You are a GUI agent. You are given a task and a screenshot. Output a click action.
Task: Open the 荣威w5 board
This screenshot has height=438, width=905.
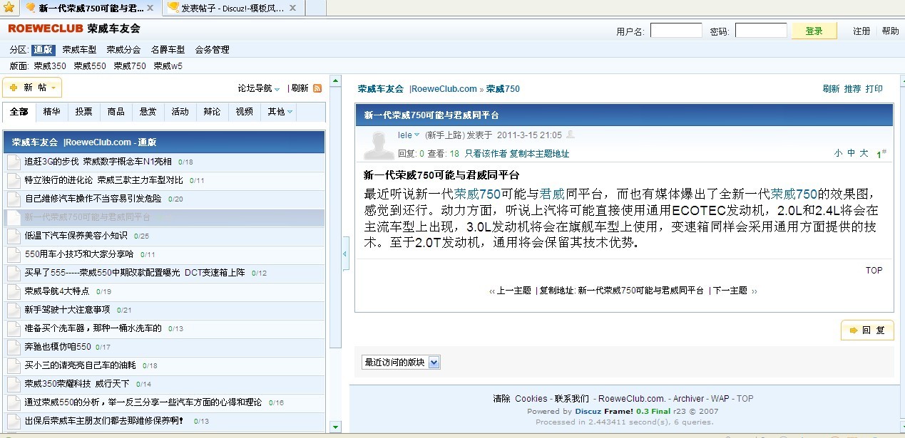click(x=168, y=66)
